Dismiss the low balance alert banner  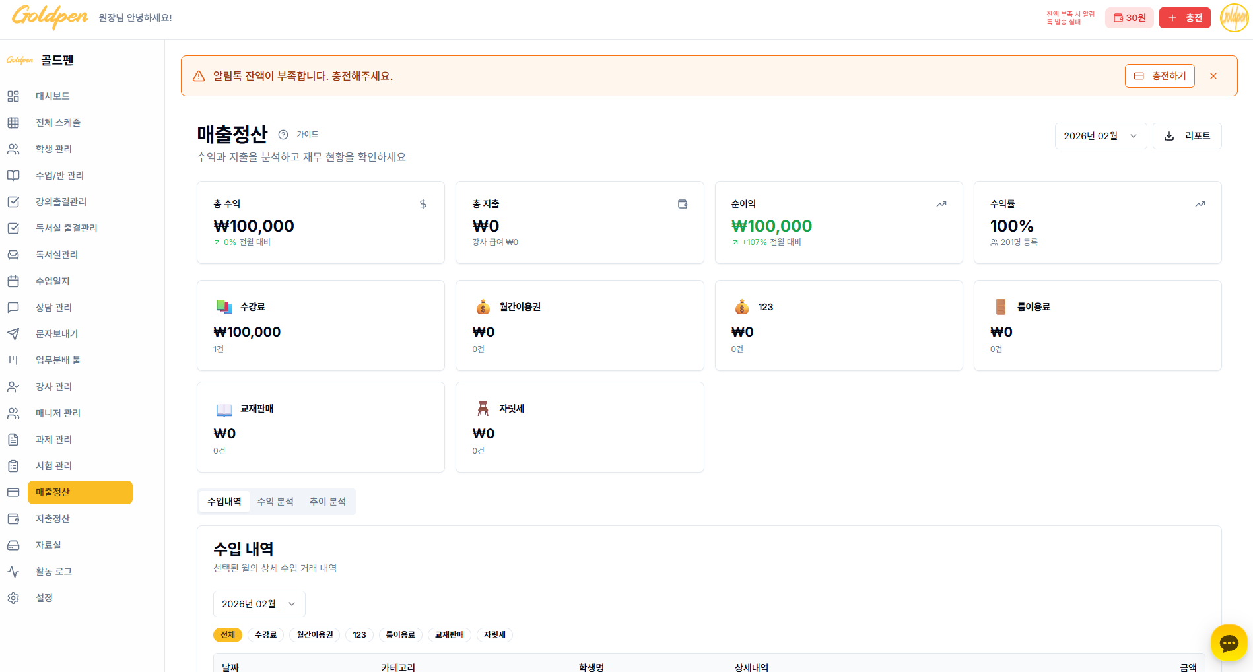[1213, 76]
